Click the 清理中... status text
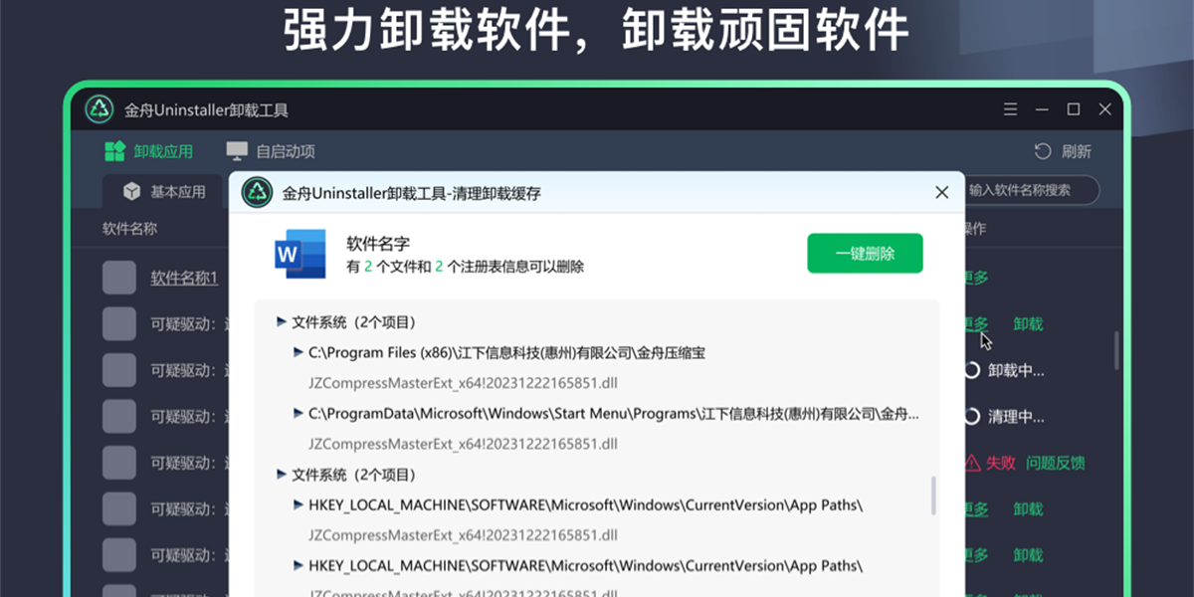 coord(1016,416)
